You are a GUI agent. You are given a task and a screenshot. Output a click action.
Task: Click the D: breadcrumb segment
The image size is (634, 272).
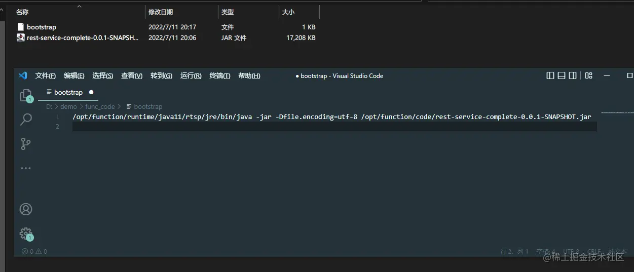(x=49, y=106)
